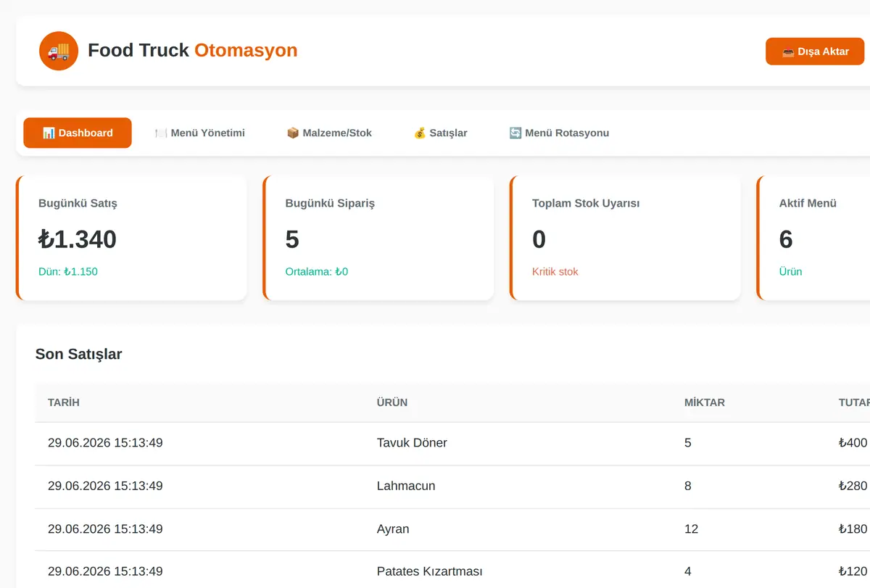This screenshot has height=588, width=870.
Task: Open the Dashboard tab
Action: 78,133
